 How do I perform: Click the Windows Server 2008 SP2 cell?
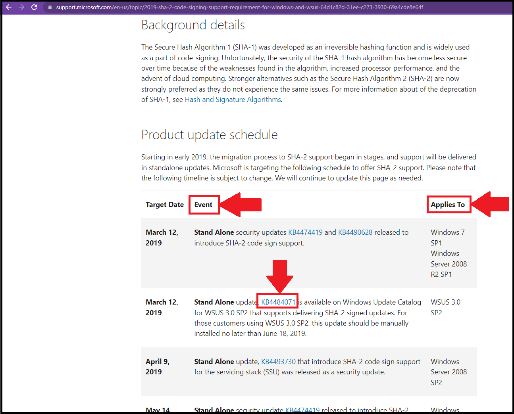click(449, 372)
